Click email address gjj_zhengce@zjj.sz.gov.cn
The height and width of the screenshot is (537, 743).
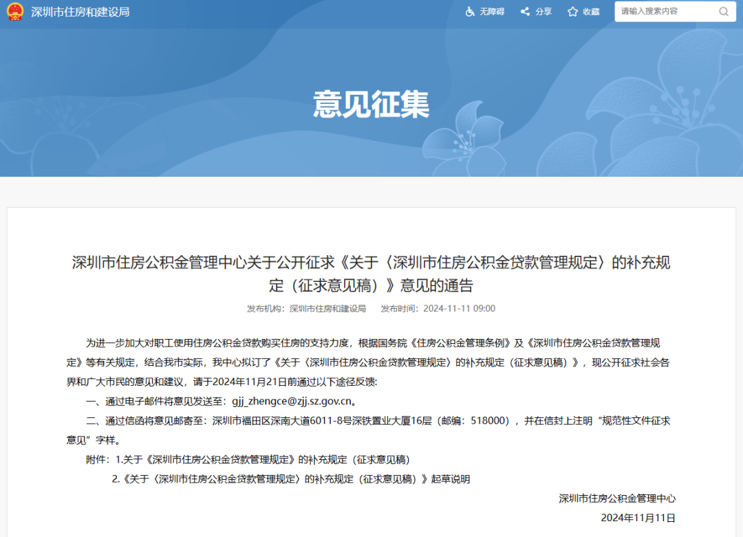(292, 401)
